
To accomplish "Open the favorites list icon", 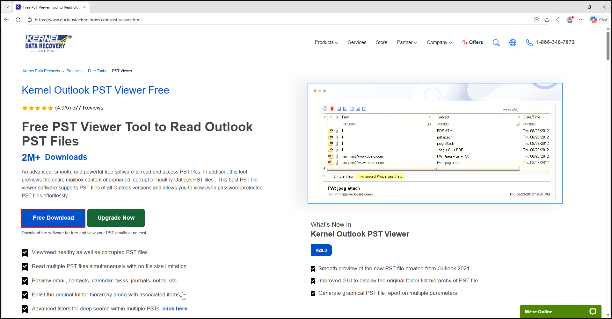I will click(558, 20).
